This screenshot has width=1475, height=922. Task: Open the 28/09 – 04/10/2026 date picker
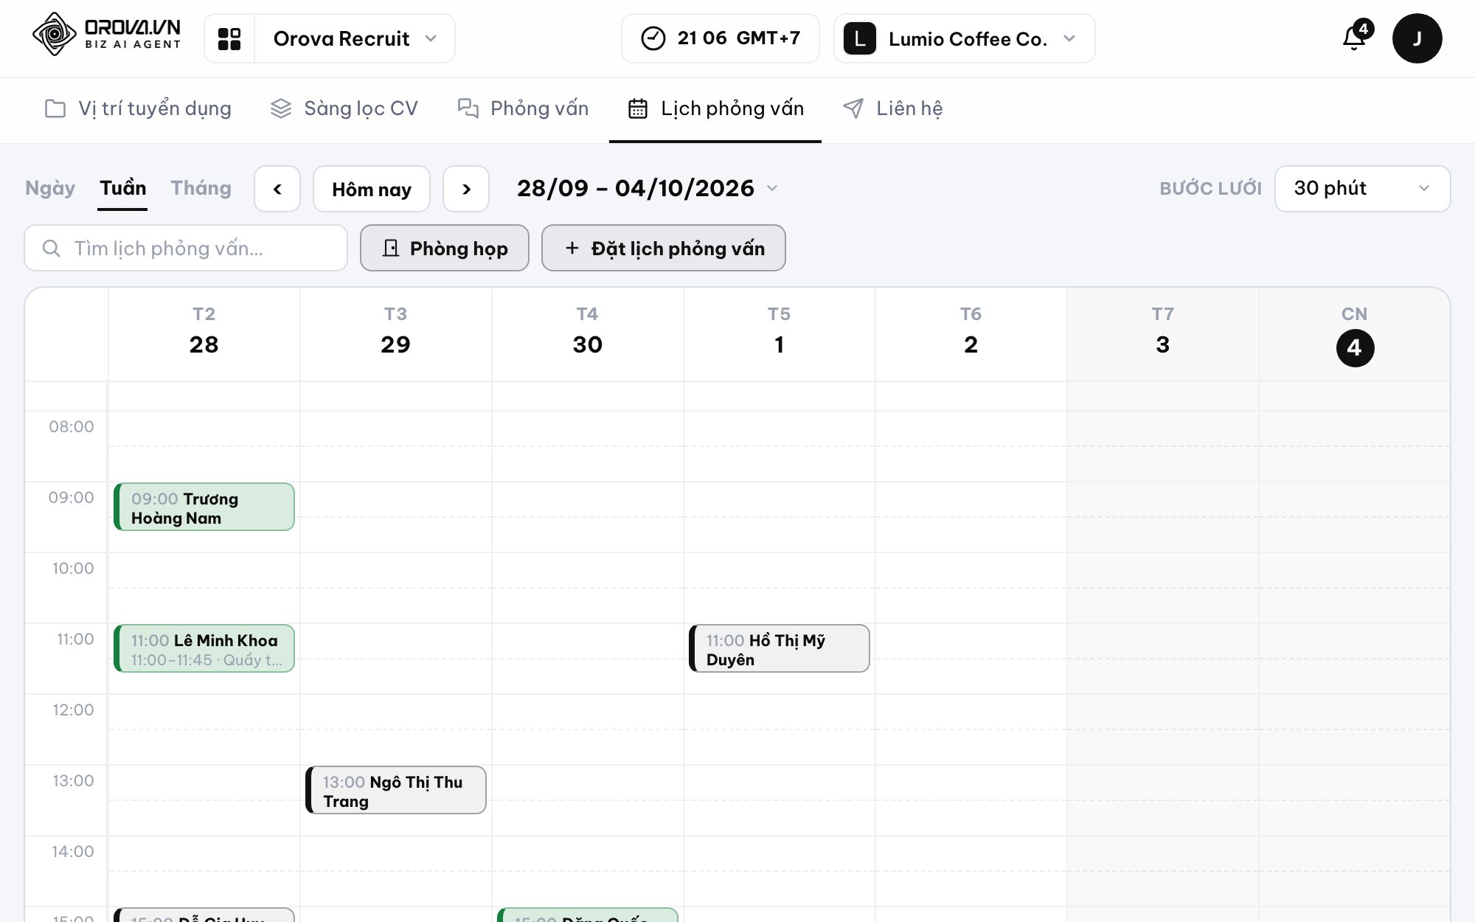point(648,188)
